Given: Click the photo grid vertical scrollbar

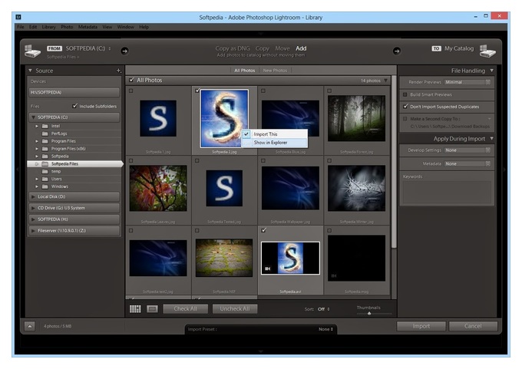Looking at the screenshot, I should click(394, 161).
